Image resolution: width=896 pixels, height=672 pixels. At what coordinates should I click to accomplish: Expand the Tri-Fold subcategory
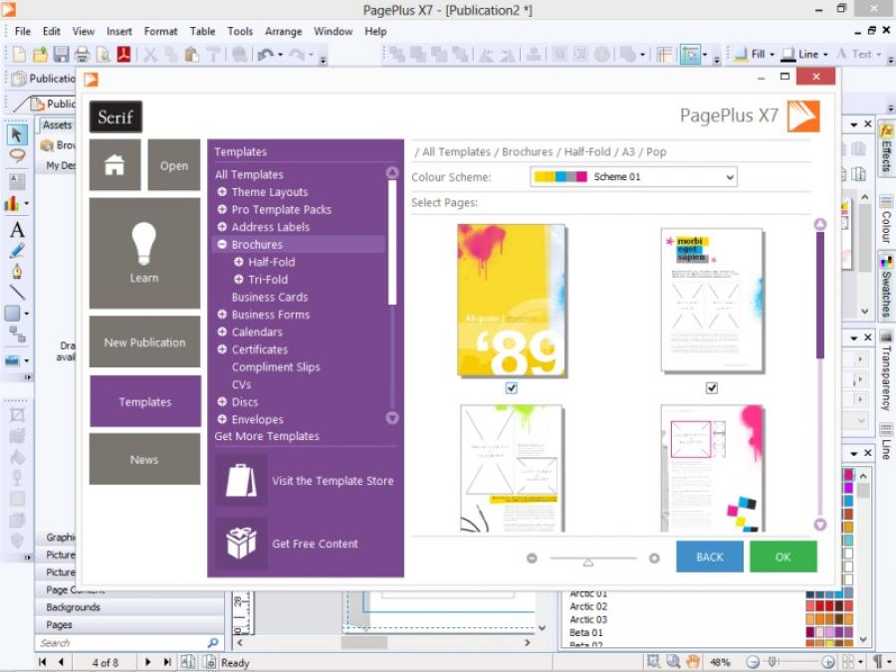pos(239,280)
